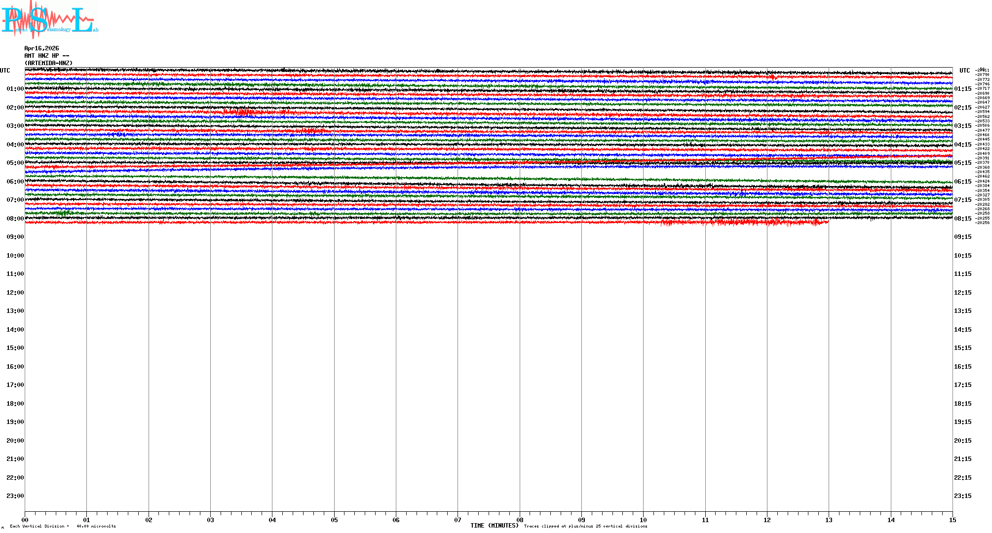This screenshot has width=992, height=533.
Task: Click the red event burst on last 08:15 trace
Action: 740,223
